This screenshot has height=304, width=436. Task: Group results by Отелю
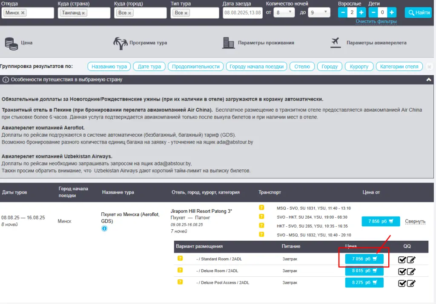click(x=302, y=67)
